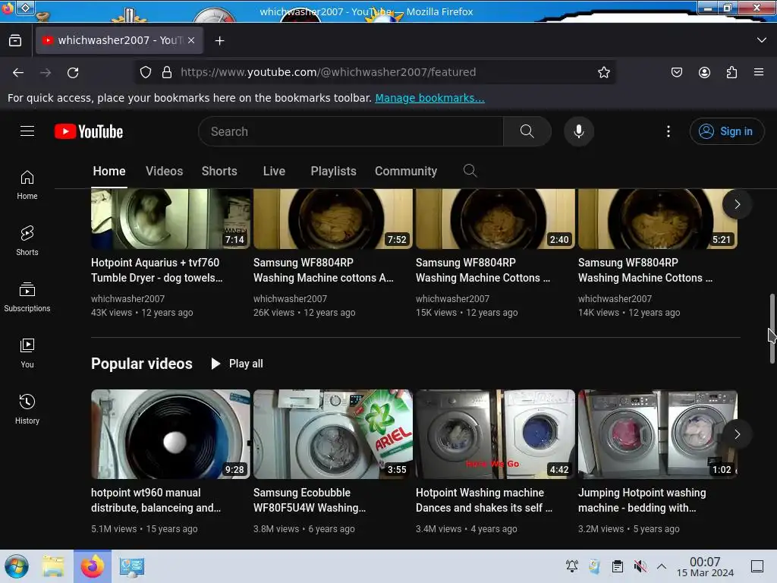Open recent browsing Firefox View icon
This screenshot has width=777, height=583.
pos(15,41)
